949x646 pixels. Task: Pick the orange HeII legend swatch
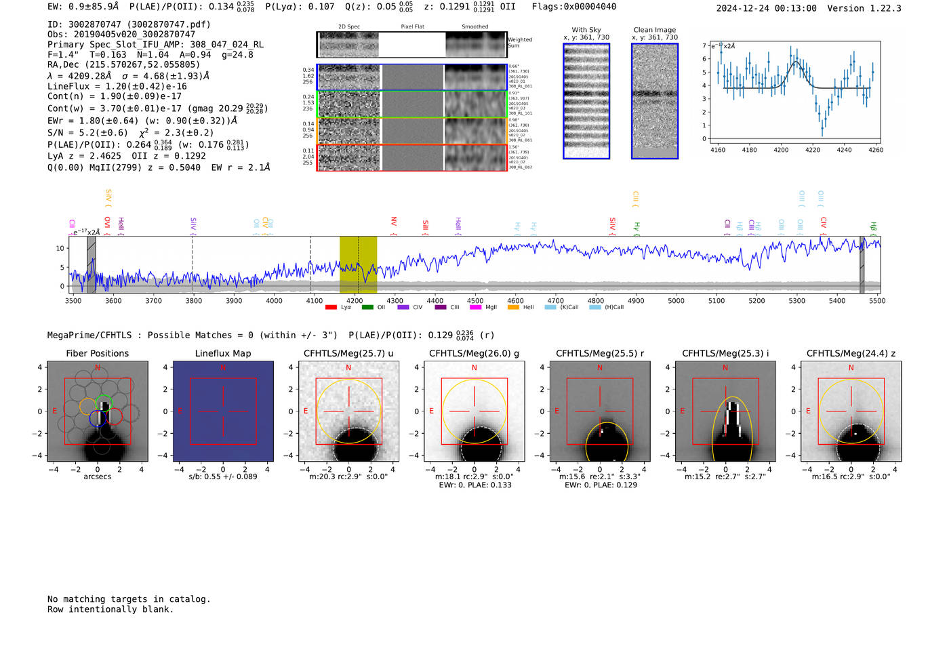[513, 308]
